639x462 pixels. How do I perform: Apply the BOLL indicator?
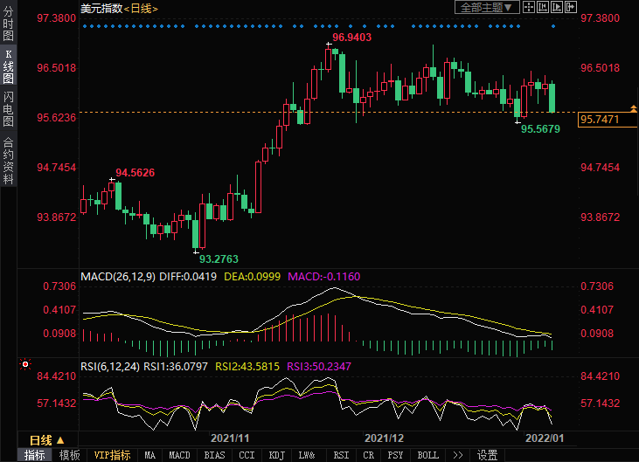427,455
